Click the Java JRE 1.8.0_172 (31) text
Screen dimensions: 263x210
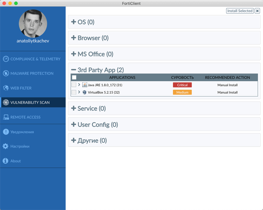pos(105,85)
